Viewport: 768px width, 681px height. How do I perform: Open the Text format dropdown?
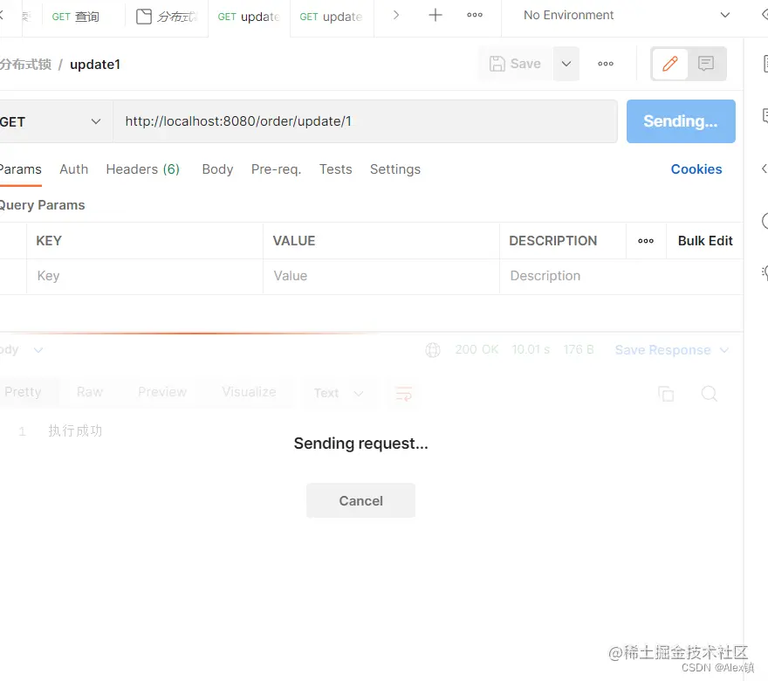(339, 393)
